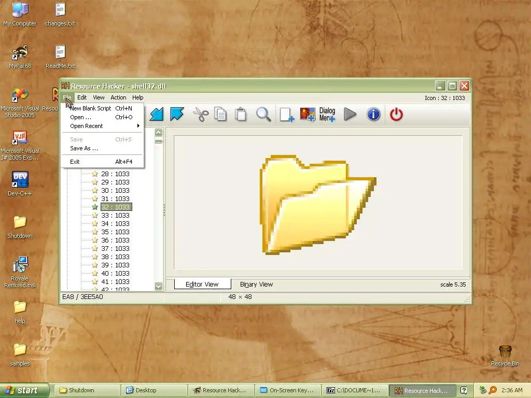Click the red power Exit icon

pos(396,115)
